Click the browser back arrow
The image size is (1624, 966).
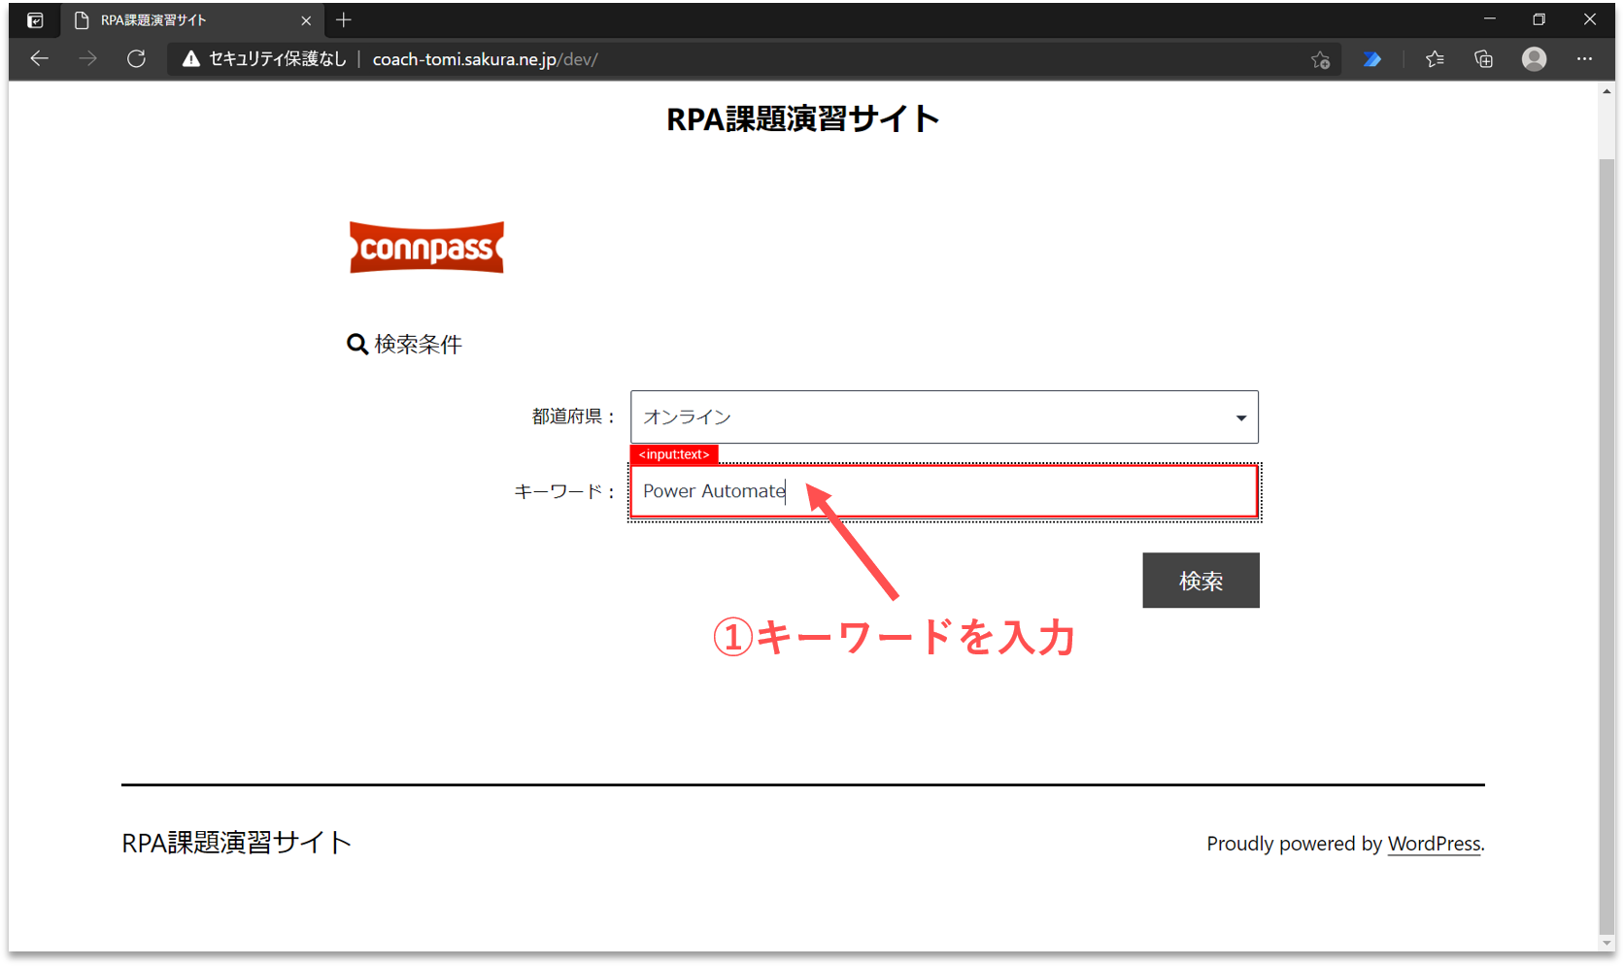pyautogui.click(x=39, y=59)
